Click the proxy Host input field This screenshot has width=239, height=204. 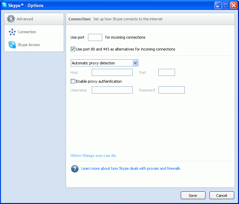click(112, 72)
